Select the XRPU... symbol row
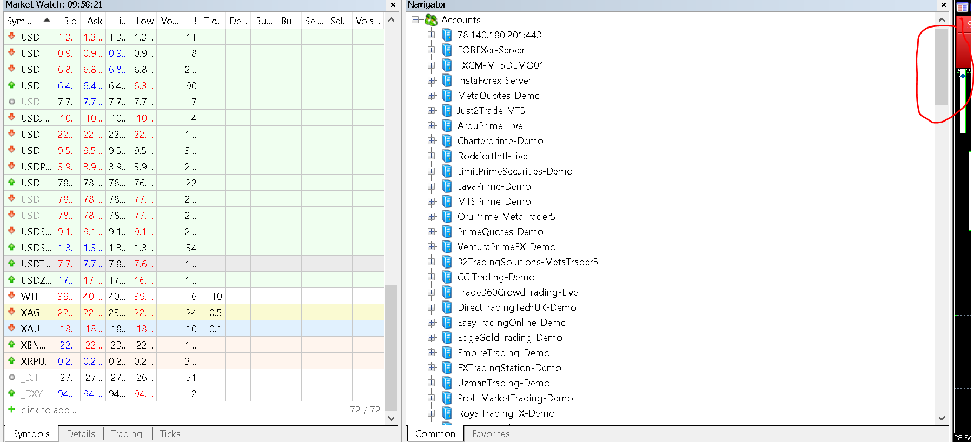This screenshot has width=974, height=442. coord(194,361)
